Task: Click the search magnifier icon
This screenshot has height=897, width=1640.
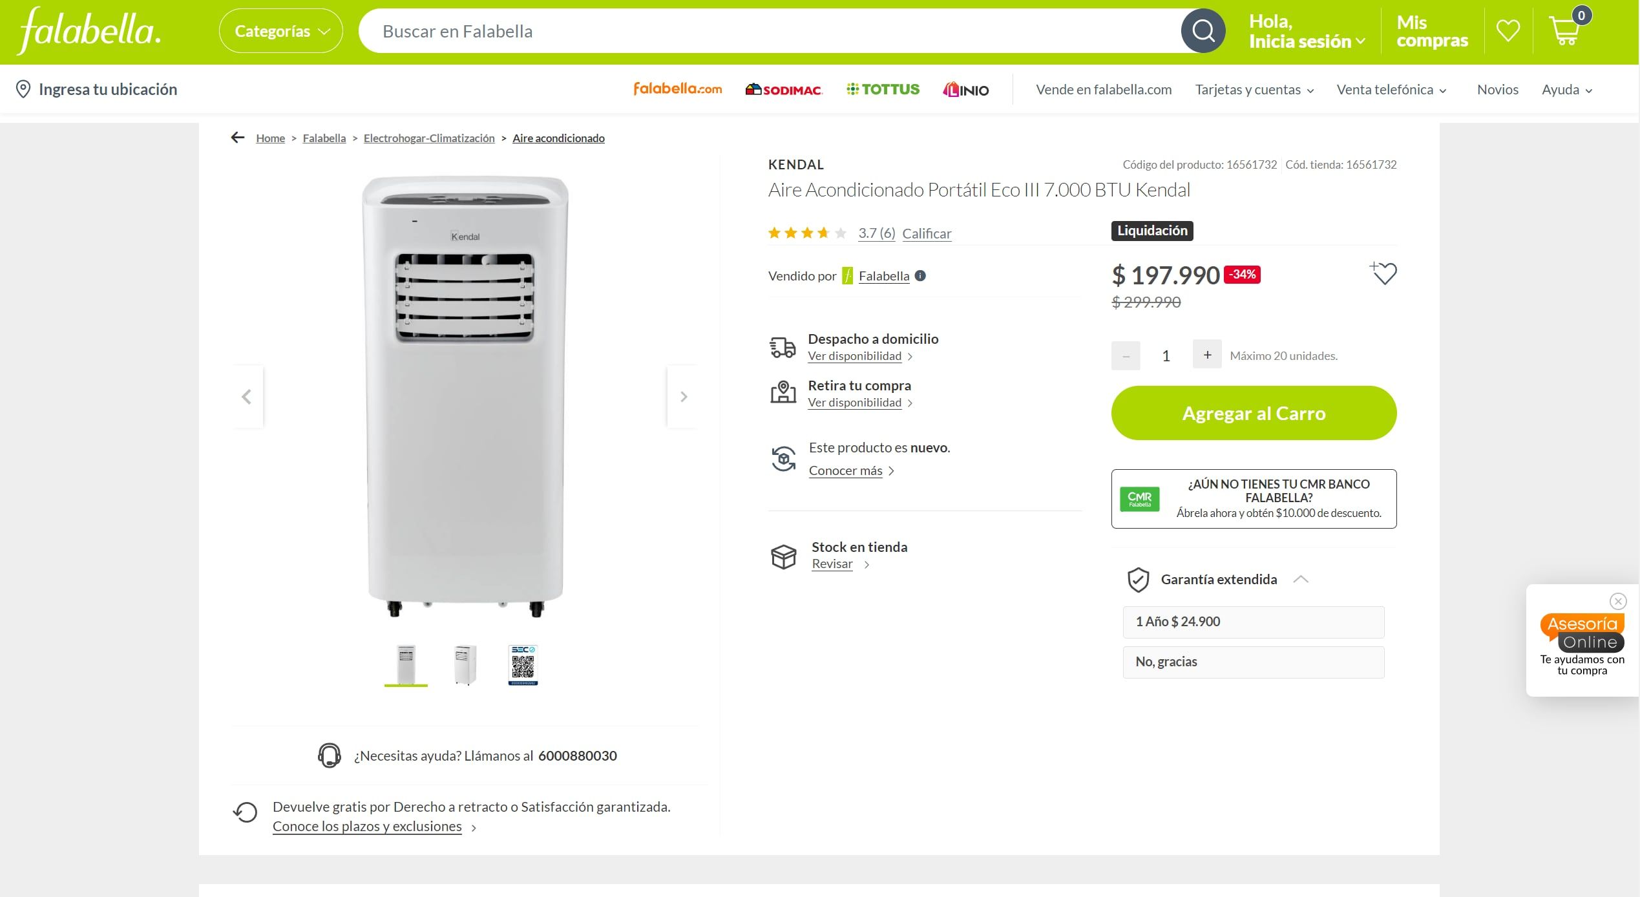Action: 1203,31
